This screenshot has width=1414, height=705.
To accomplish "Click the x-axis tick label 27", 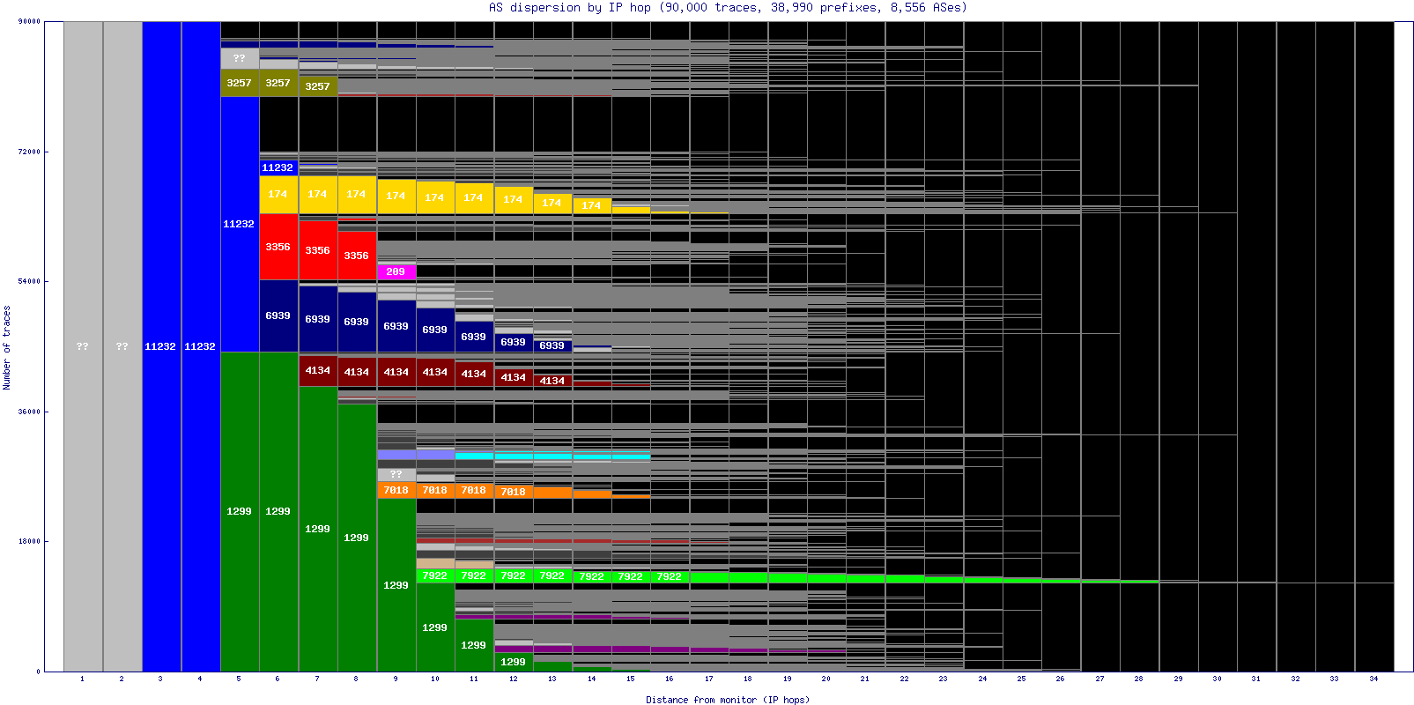I will tap(1099, 679).
